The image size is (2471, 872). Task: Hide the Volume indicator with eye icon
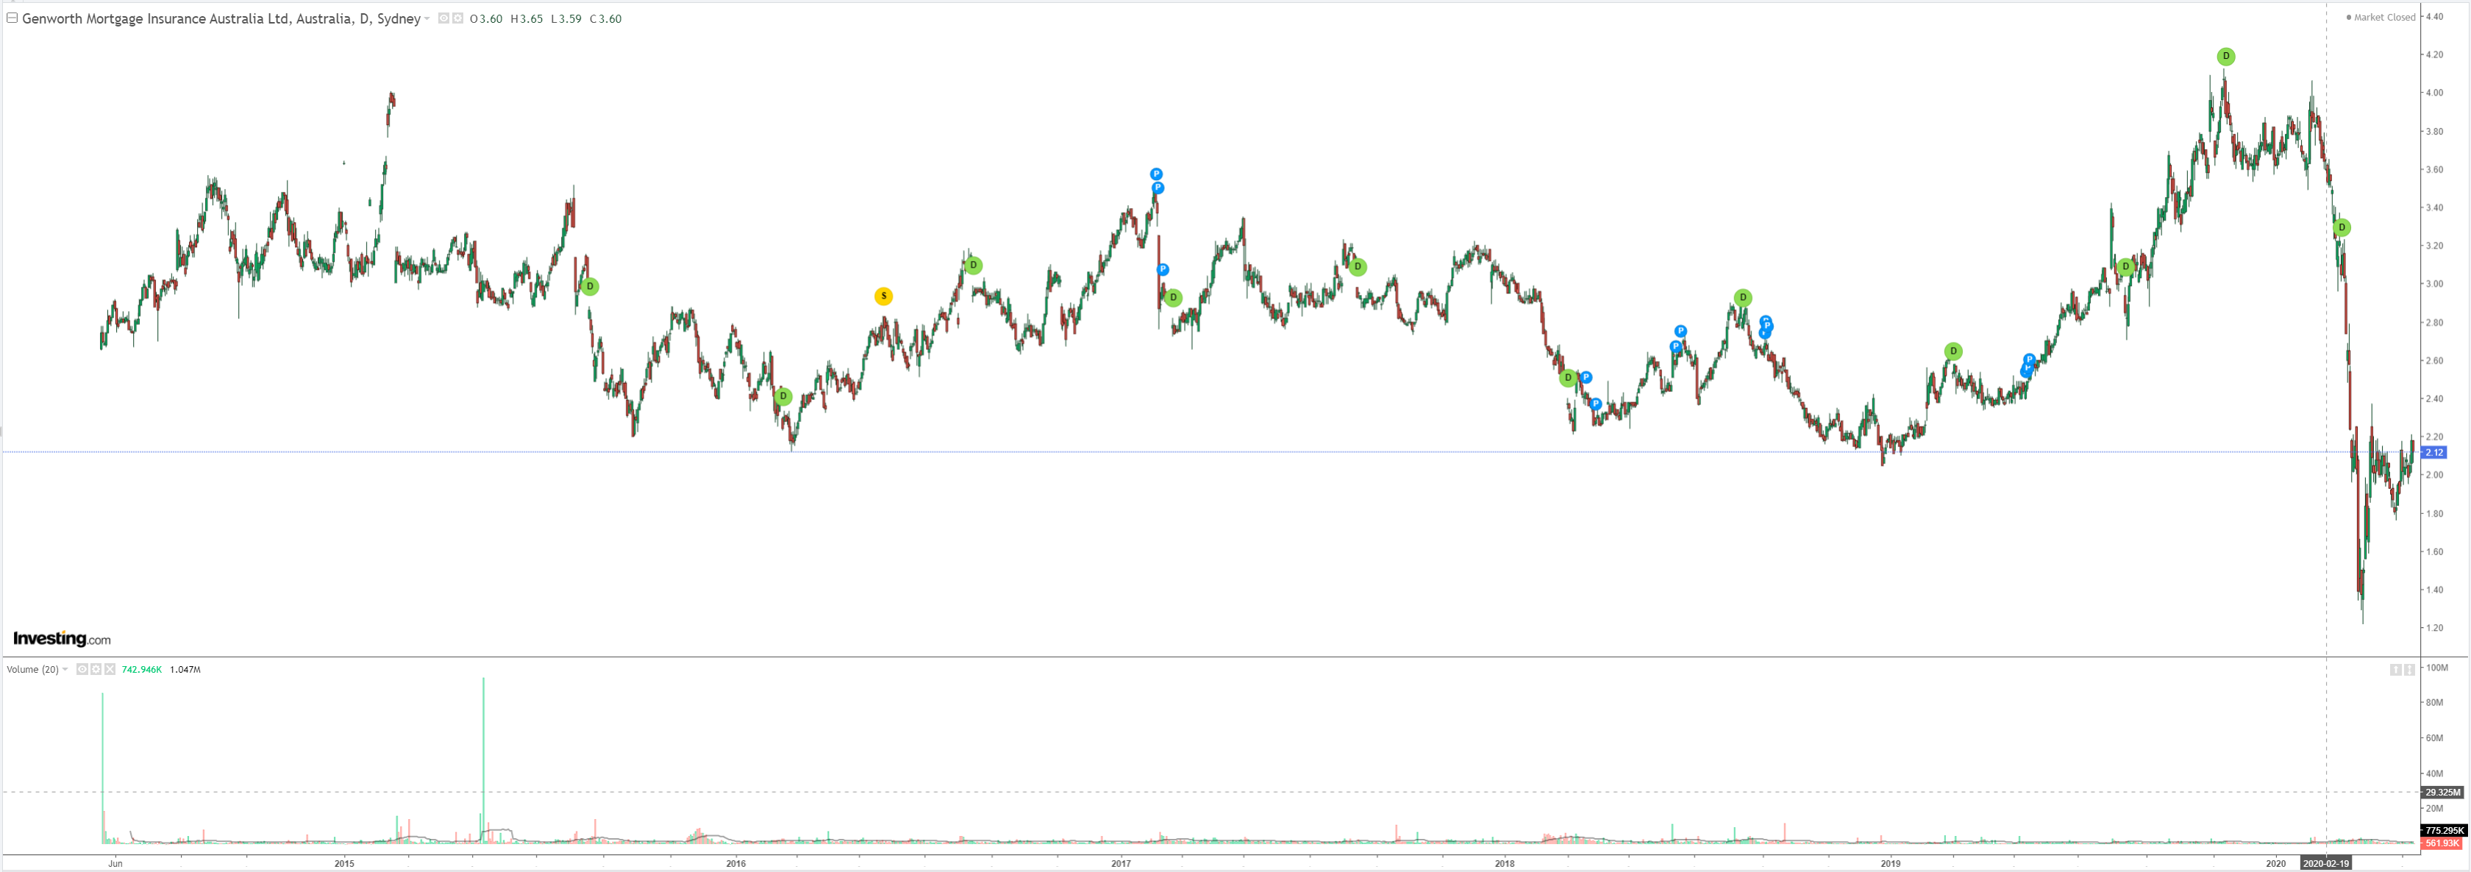(x=82, y=670)
